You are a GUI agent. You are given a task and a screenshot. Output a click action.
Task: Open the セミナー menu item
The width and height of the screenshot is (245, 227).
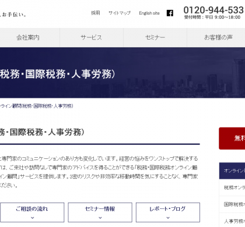pyautogui.click(x=155, y=37)
